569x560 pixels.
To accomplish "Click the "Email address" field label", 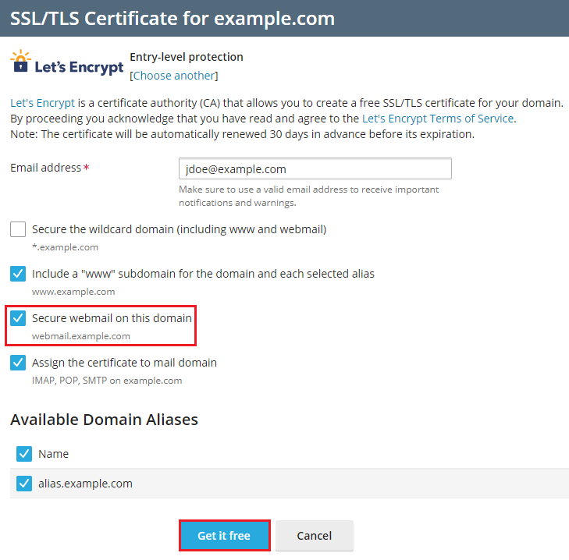I will [45, 168].
